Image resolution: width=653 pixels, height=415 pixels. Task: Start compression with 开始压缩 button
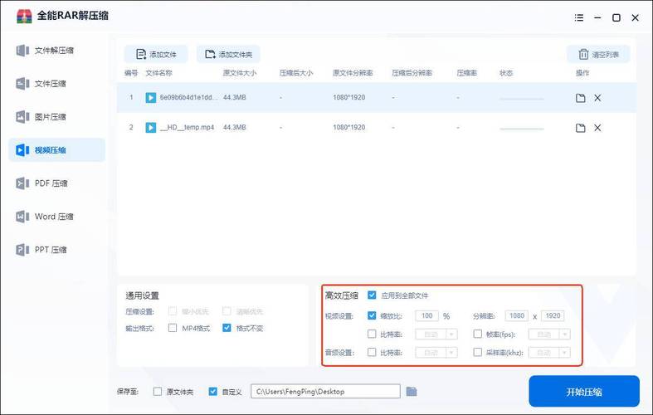point(584,392)
